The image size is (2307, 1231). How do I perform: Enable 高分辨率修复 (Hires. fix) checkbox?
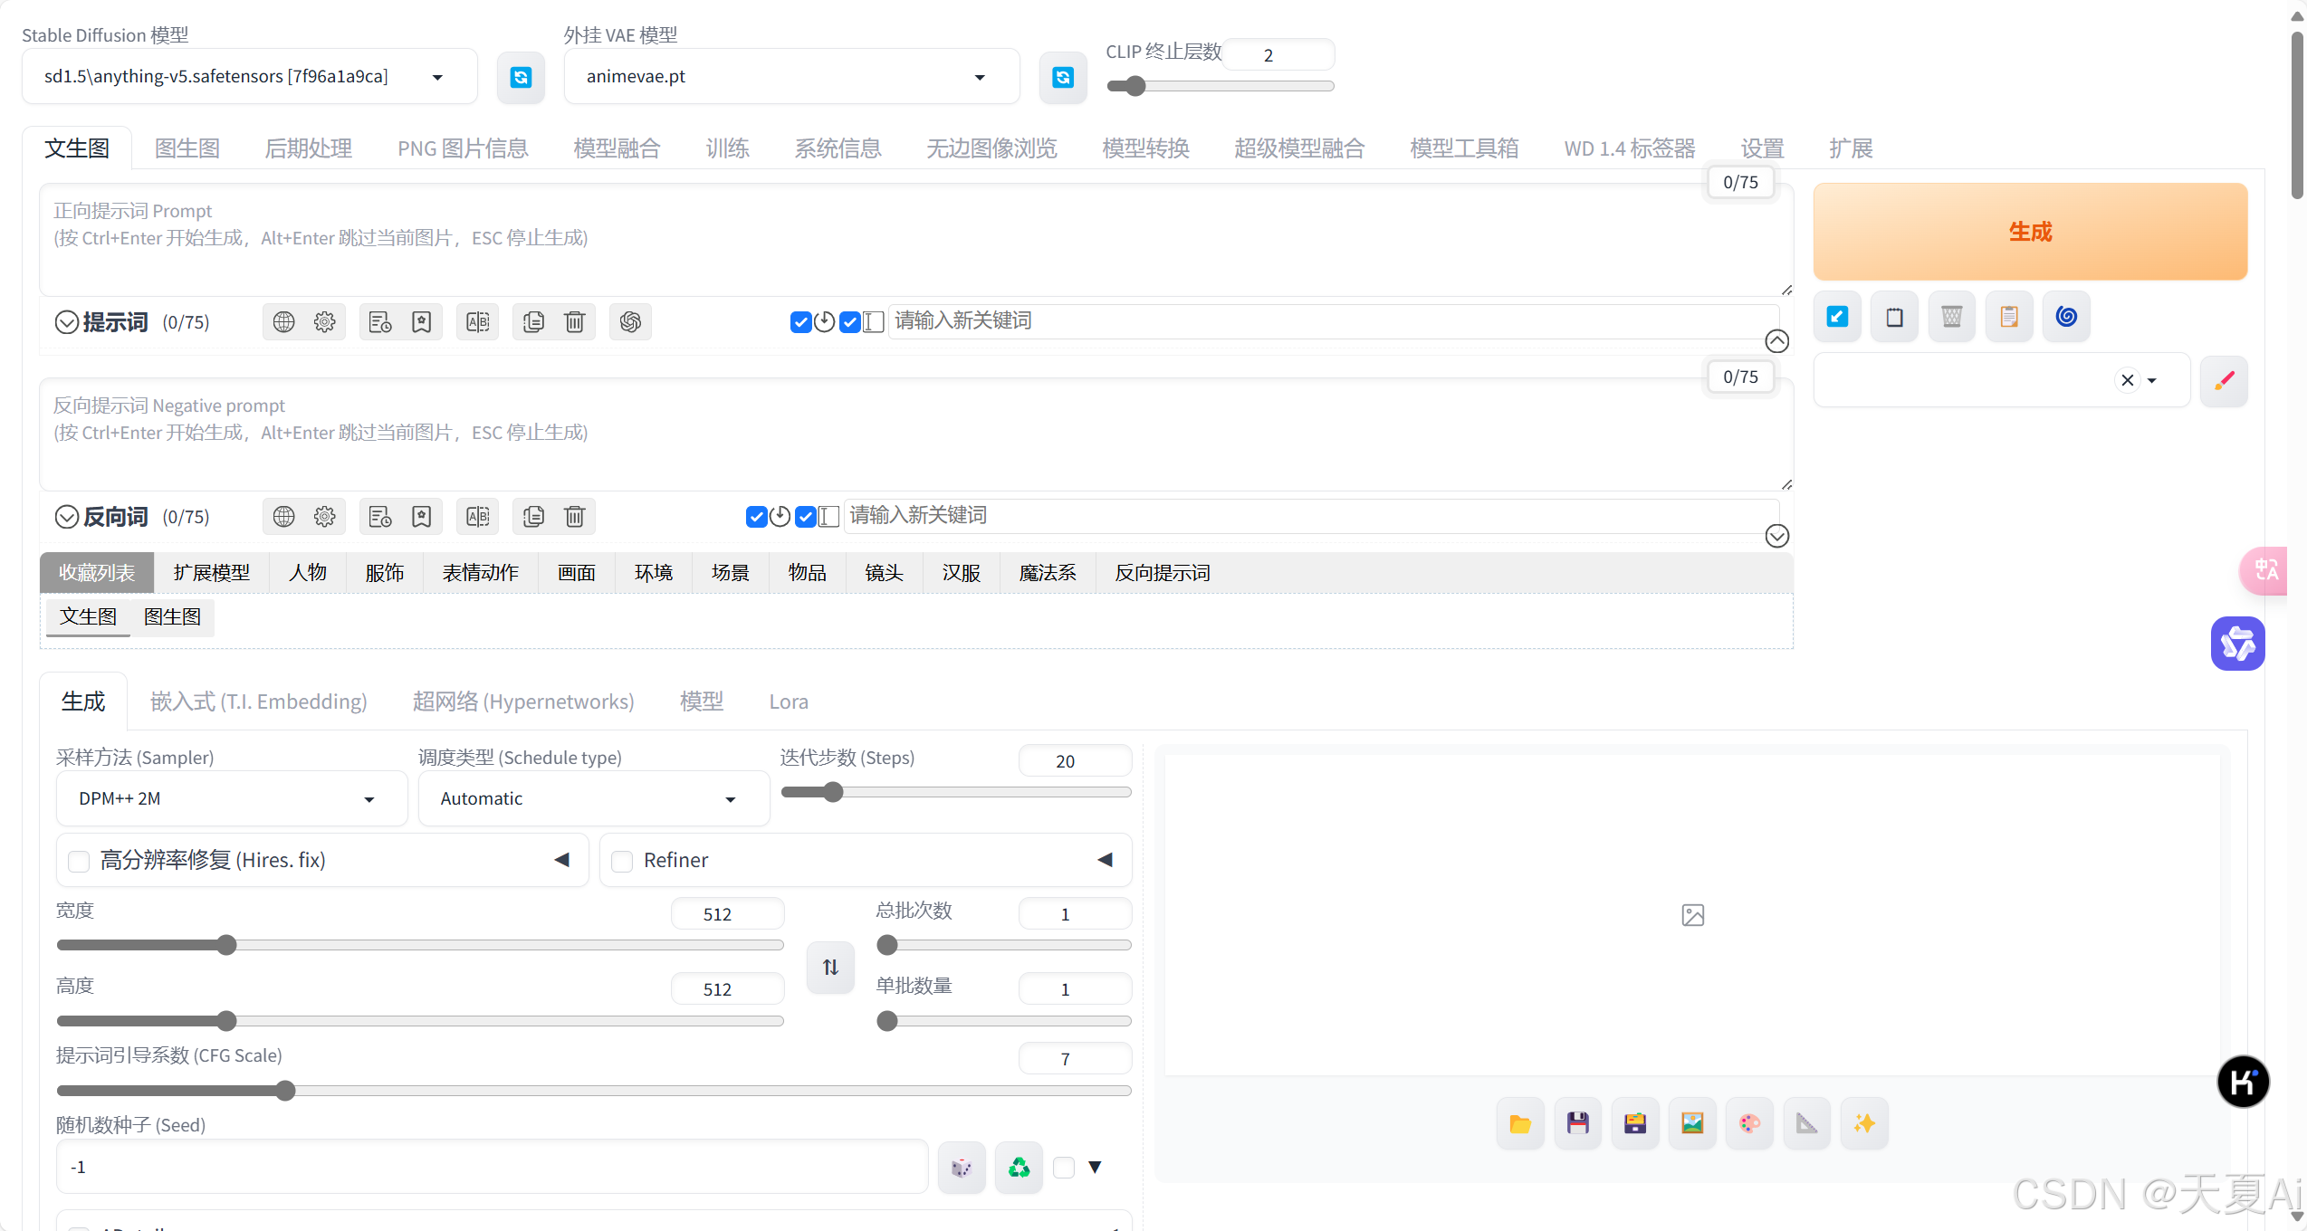pos(80,861)
